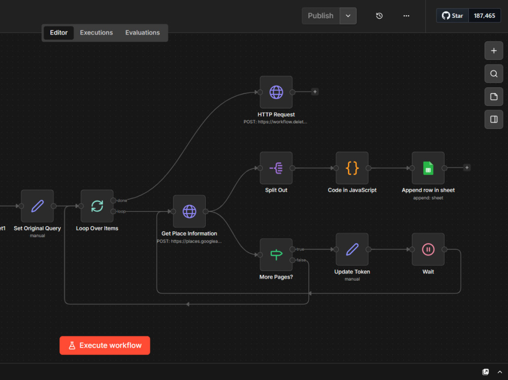Switch to the Executions tab

(x=96, y=32)
